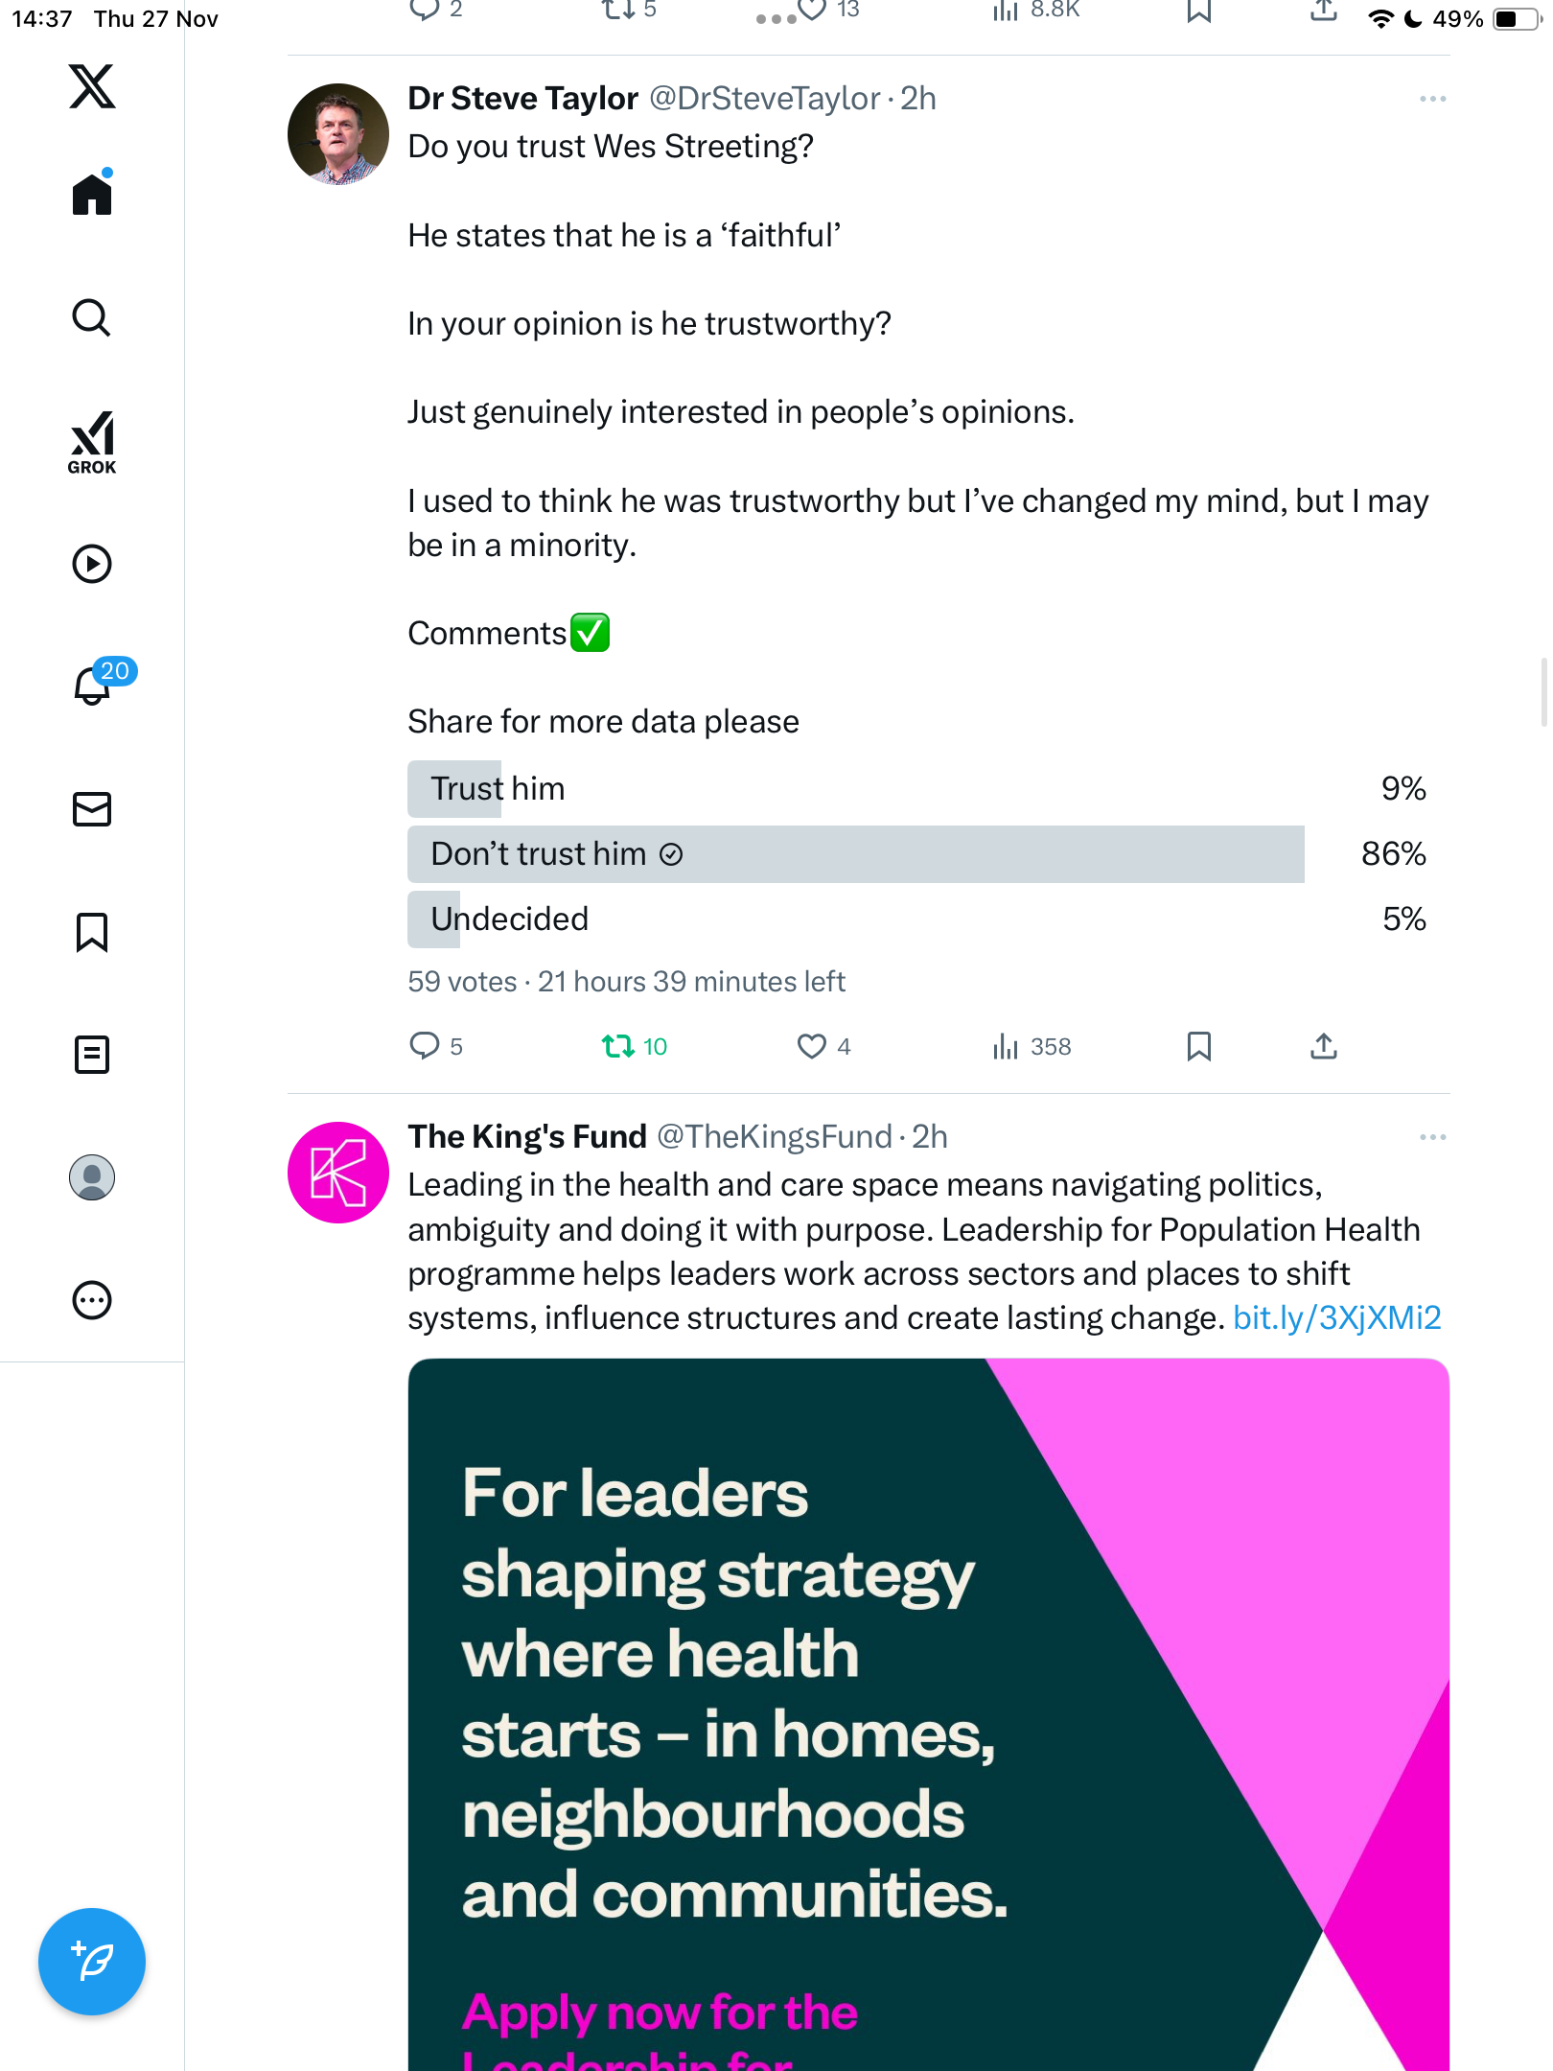Open Bookmarks in sidebar
This screenshot has height=2071, width=1553.
click(x=92, y=932)
